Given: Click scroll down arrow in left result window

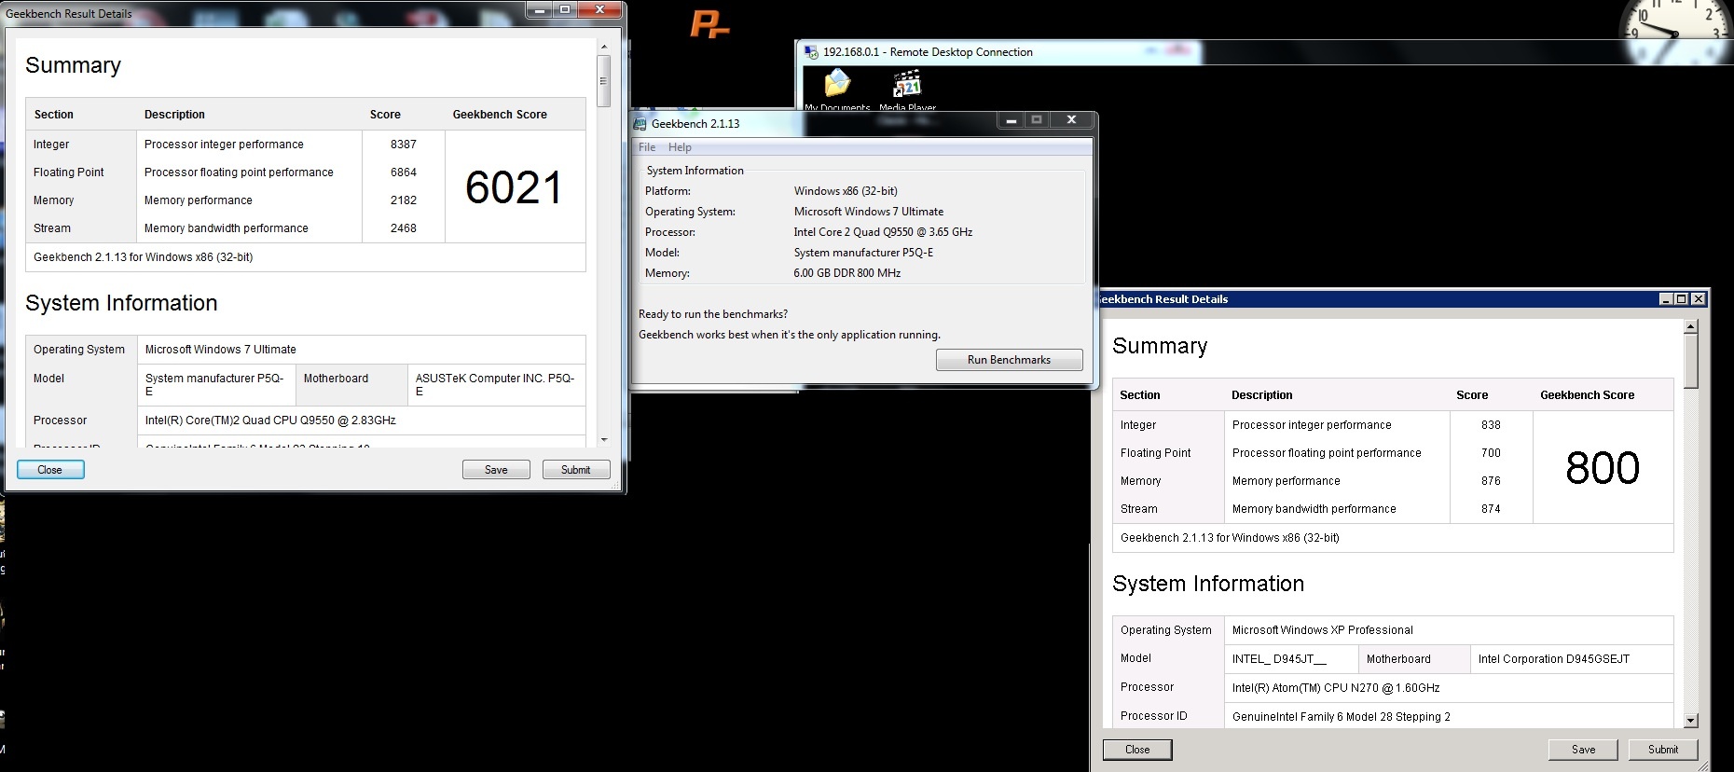Looking at the screenshot, I should [x=604, y=439].
